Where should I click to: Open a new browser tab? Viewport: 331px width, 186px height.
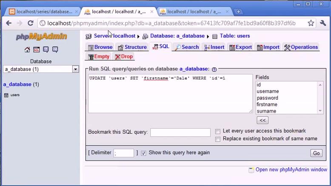(x=238, y=12)
